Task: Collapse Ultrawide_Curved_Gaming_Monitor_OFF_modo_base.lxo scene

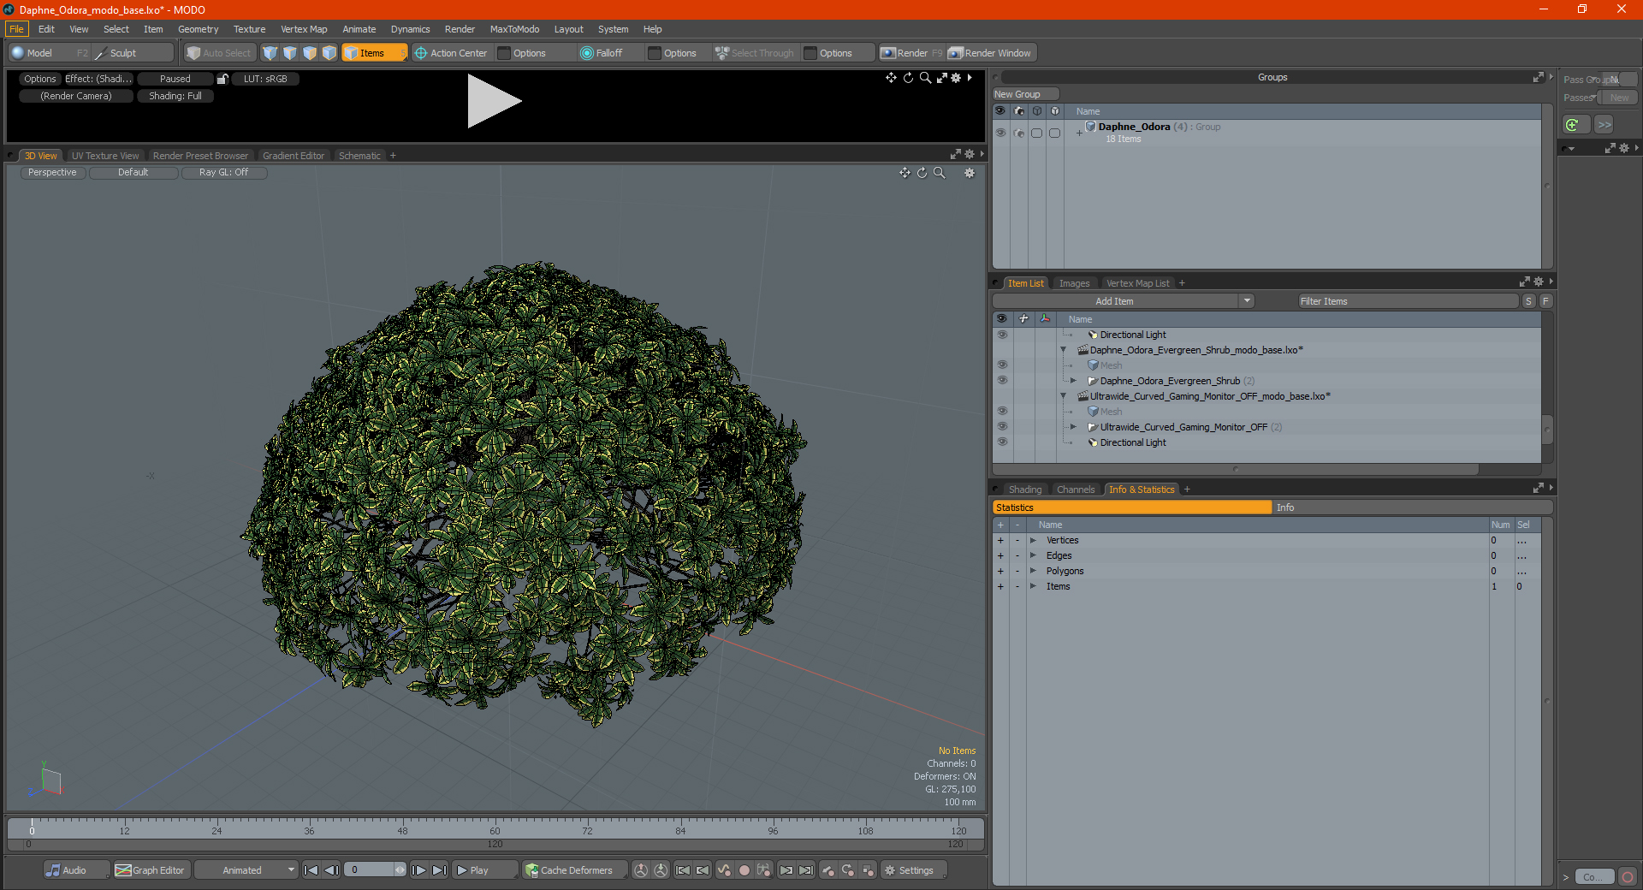Action: pos(1064,396)
